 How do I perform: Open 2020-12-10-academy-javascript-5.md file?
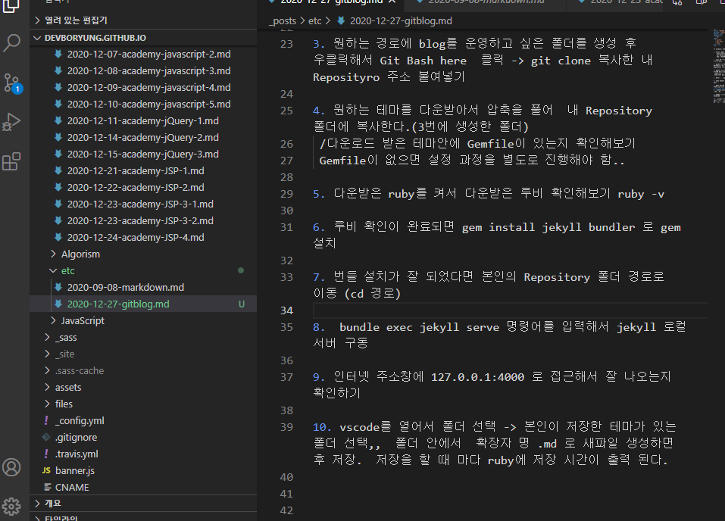[x=143, y=104]
